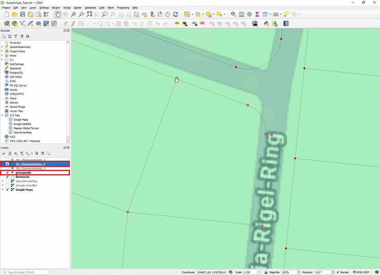The width and height of the screenshot is (380, 275).
Task: Expand the Project Home browser item
Action: 2,51
